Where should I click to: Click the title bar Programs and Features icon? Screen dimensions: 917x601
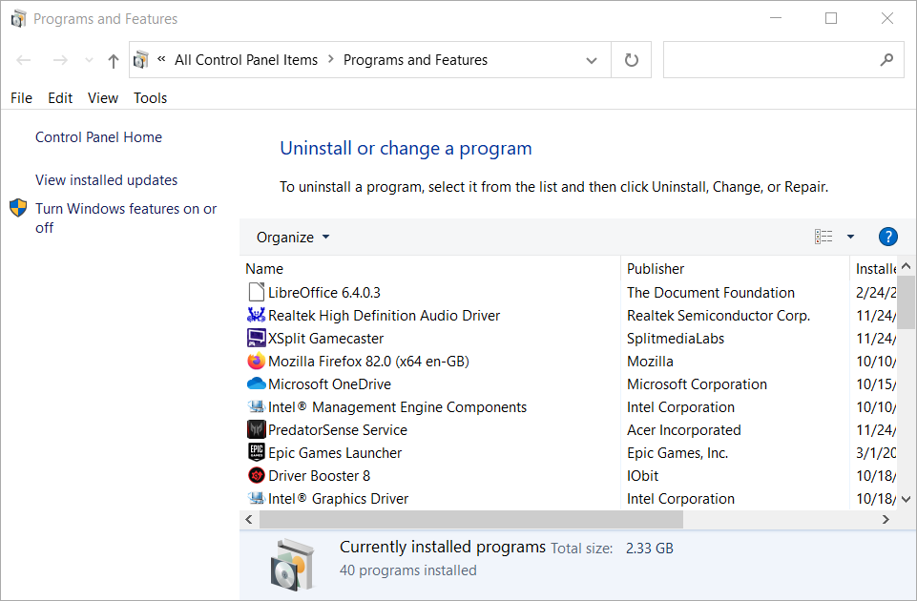click(x=19, y=19)
